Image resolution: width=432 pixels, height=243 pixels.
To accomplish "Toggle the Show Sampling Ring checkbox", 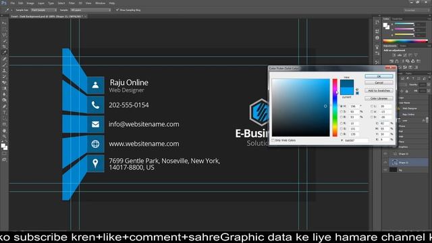I will tap(117, 10).
